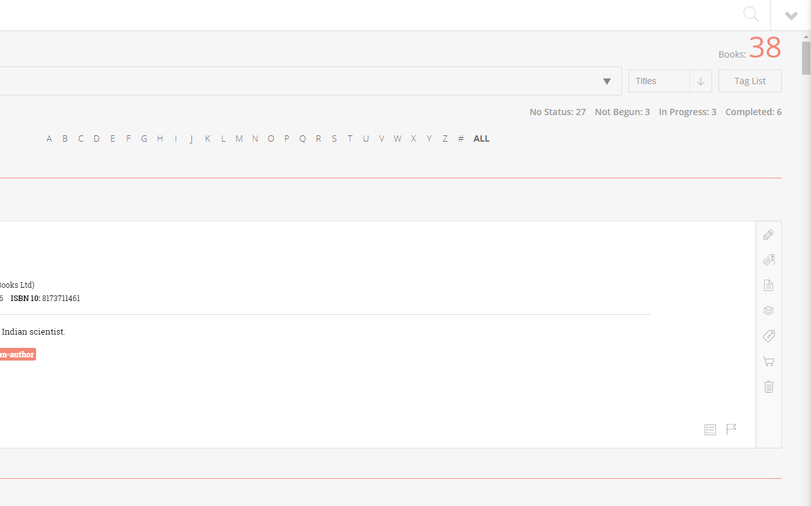This screenshot has height=506, width=811.
Task: Filter books by letter S
Action: pyautogui.click(x=334, y=139)
